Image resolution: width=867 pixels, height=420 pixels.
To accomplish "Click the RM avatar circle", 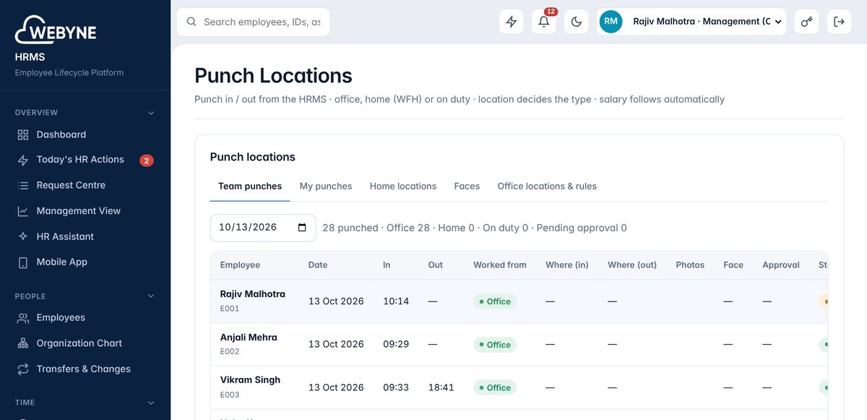I will click(611, 22).
